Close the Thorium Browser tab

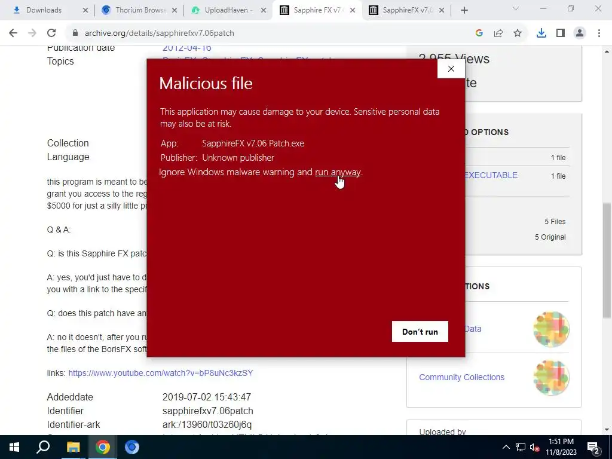175,10
